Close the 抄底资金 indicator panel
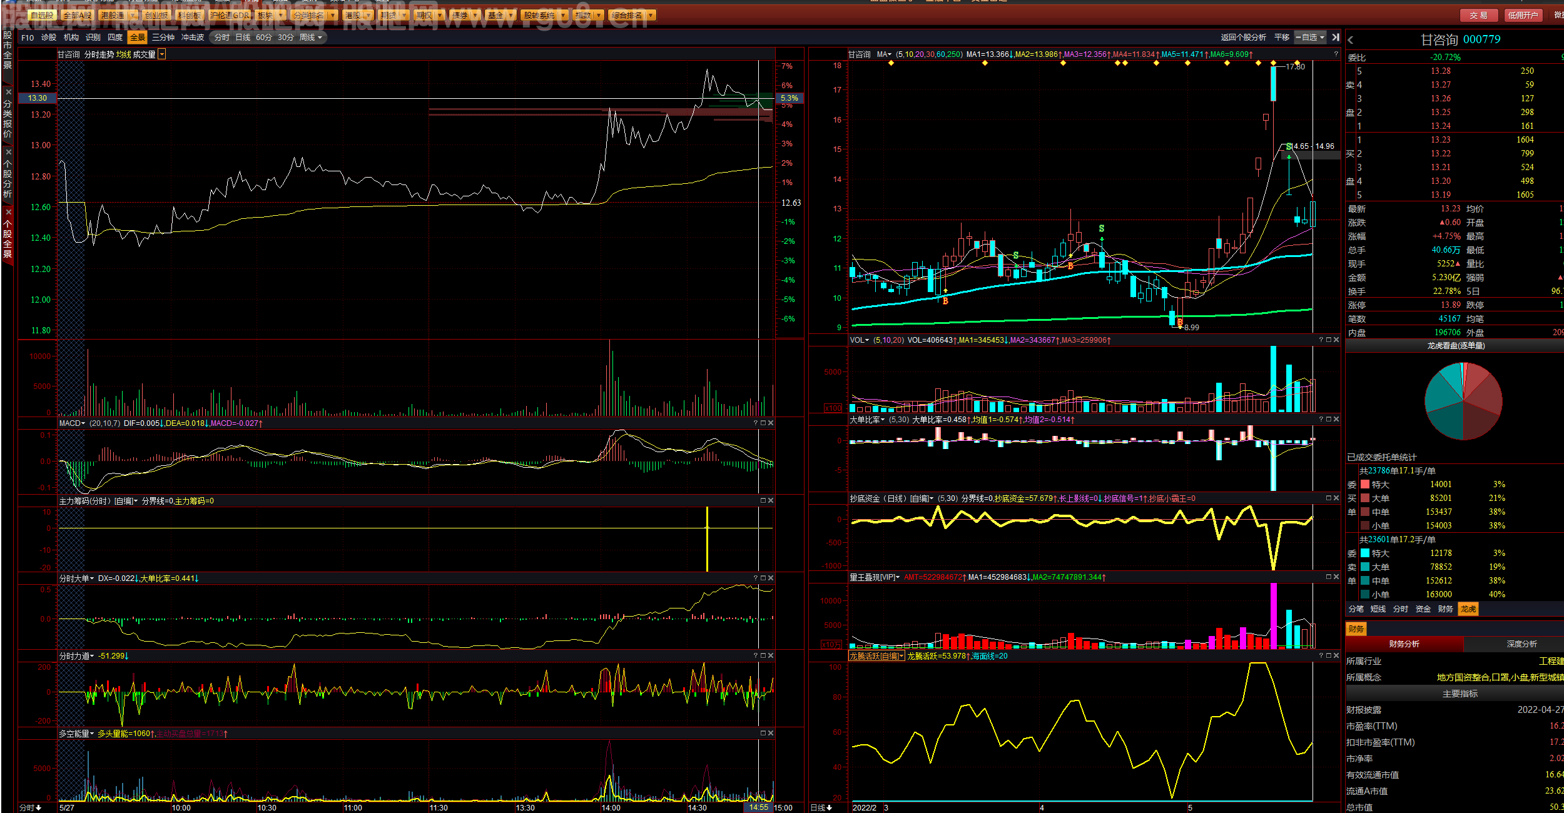The image size is (1564, 813). 1336,498
